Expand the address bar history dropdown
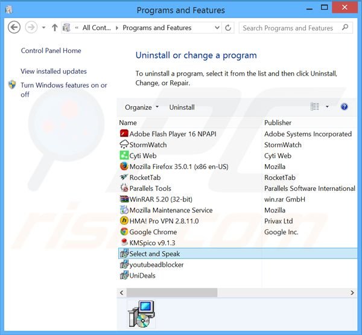Image resolution: width=362 pixels, height=335 pixels. [217, 28]
